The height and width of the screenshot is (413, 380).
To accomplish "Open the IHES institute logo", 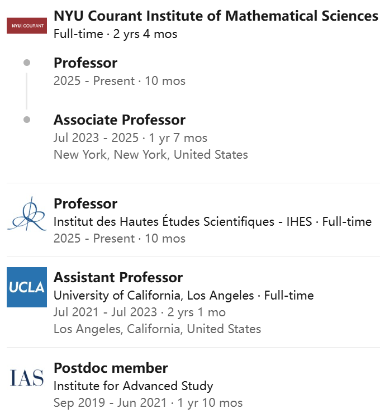I will (27, 214).
